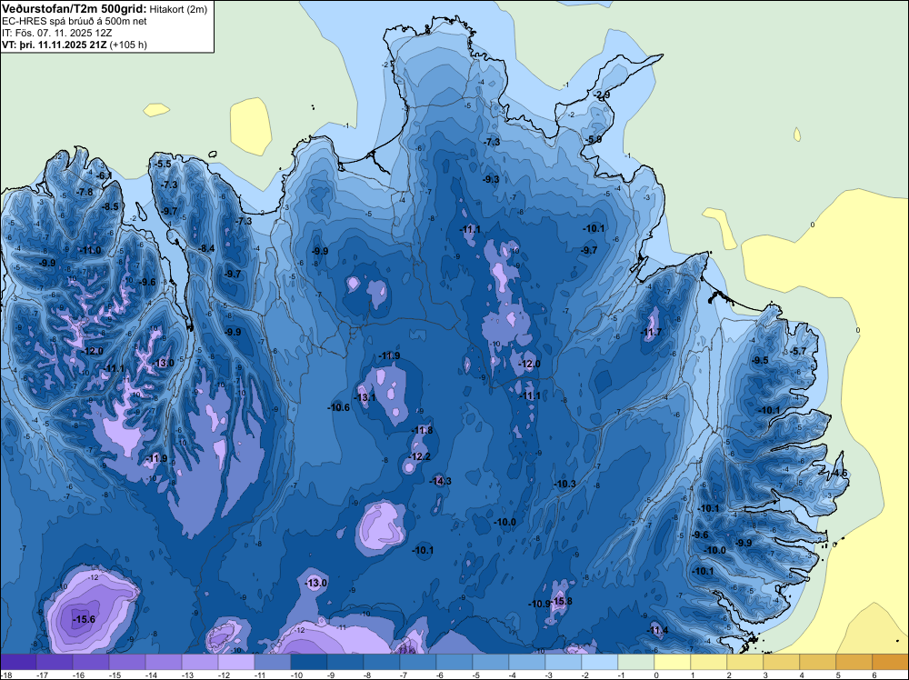Select legend swatch between -16 and -15
This screenshot has width=909, height=680.
tap(90, 662)
